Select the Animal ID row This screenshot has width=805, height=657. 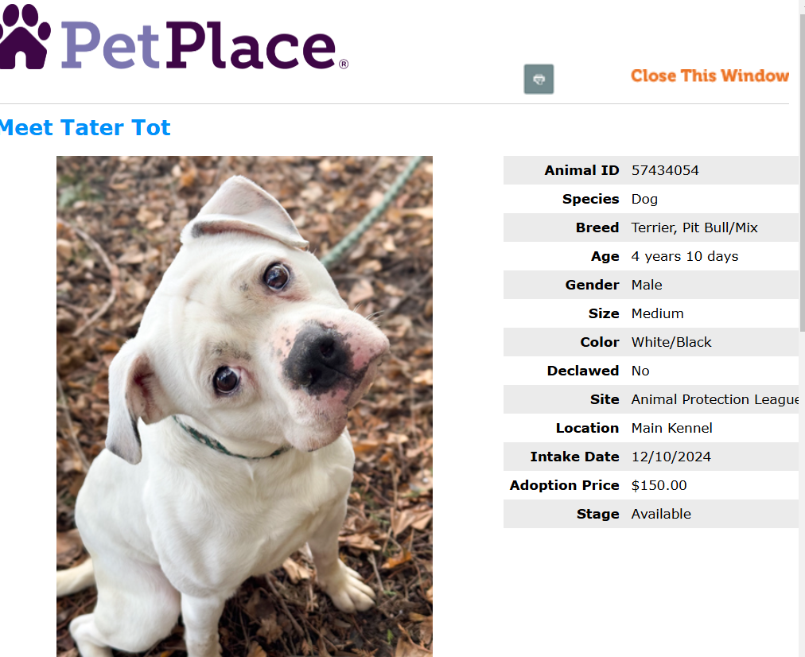pos(651,169)
